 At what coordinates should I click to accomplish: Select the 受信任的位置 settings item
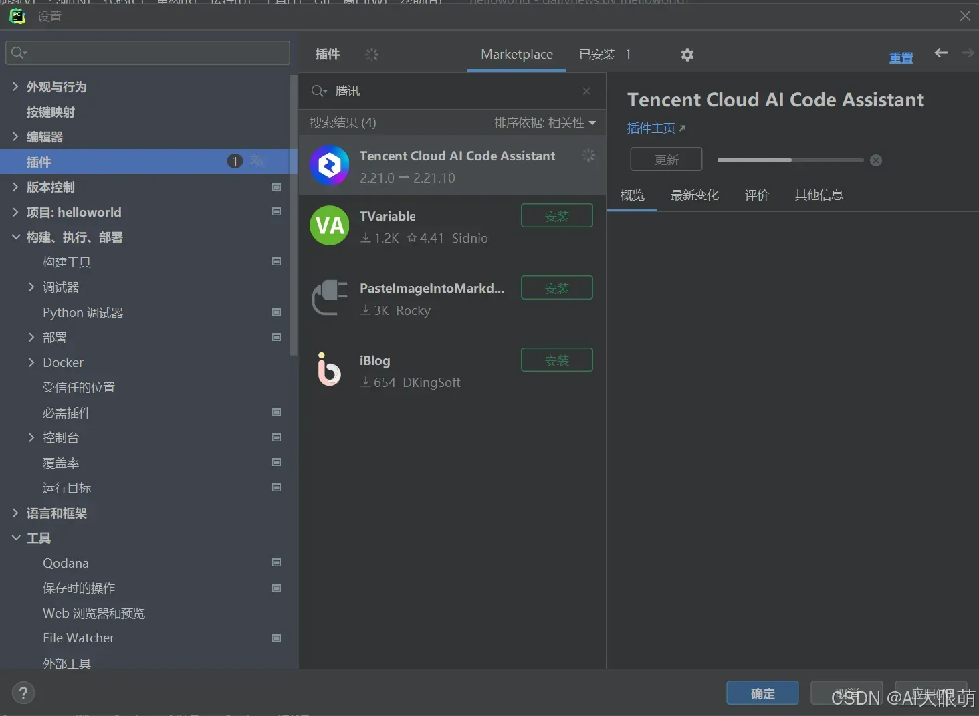(79, 387)
